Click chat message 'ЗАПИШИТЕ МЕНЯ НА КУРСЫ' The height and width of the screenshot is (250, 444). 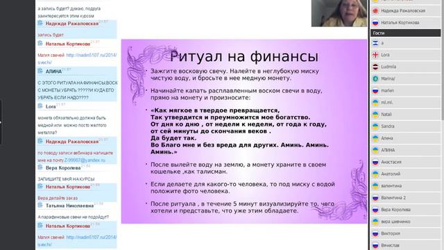66,179
